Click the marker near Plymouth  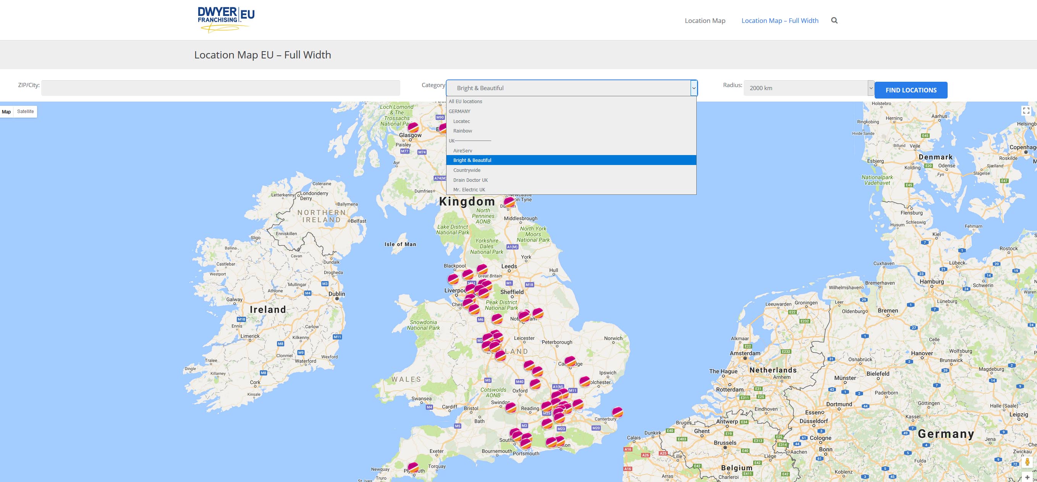pos(413,467)
